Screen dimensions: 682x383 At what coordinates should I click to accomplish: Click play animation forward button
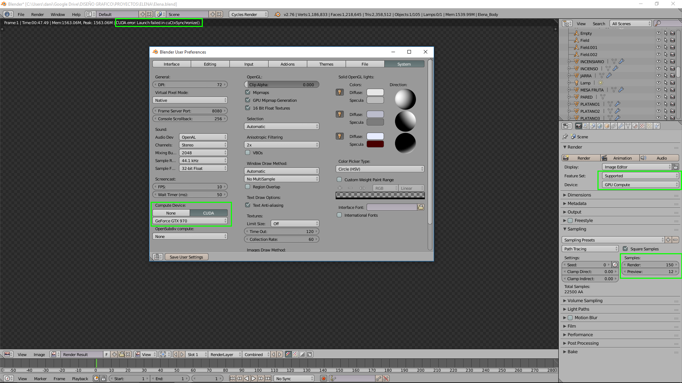point(254,378)
